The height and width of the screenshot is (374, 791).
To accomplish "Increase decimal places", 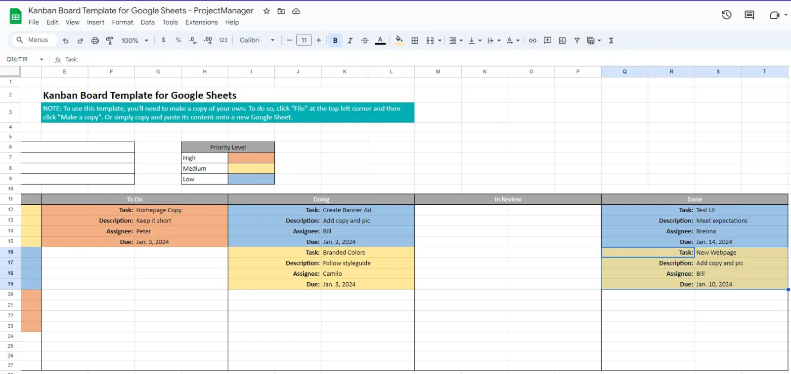I will pos(208,40).
